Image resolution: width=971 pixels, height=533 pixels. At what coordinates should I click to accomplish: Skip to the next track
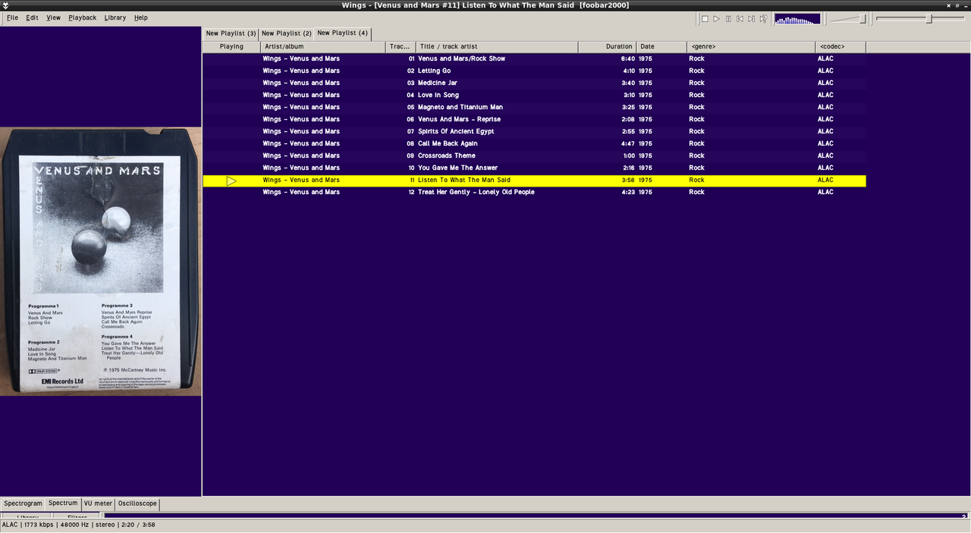751,18
